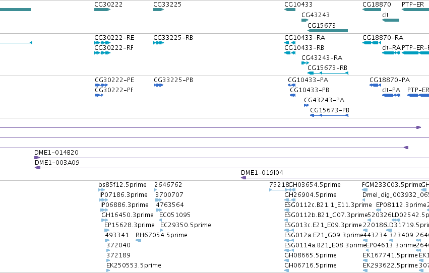The width and height of the screenshot is (429, 273).
Task: Select transcript CG15673-RB
Action: coord(328,73)
